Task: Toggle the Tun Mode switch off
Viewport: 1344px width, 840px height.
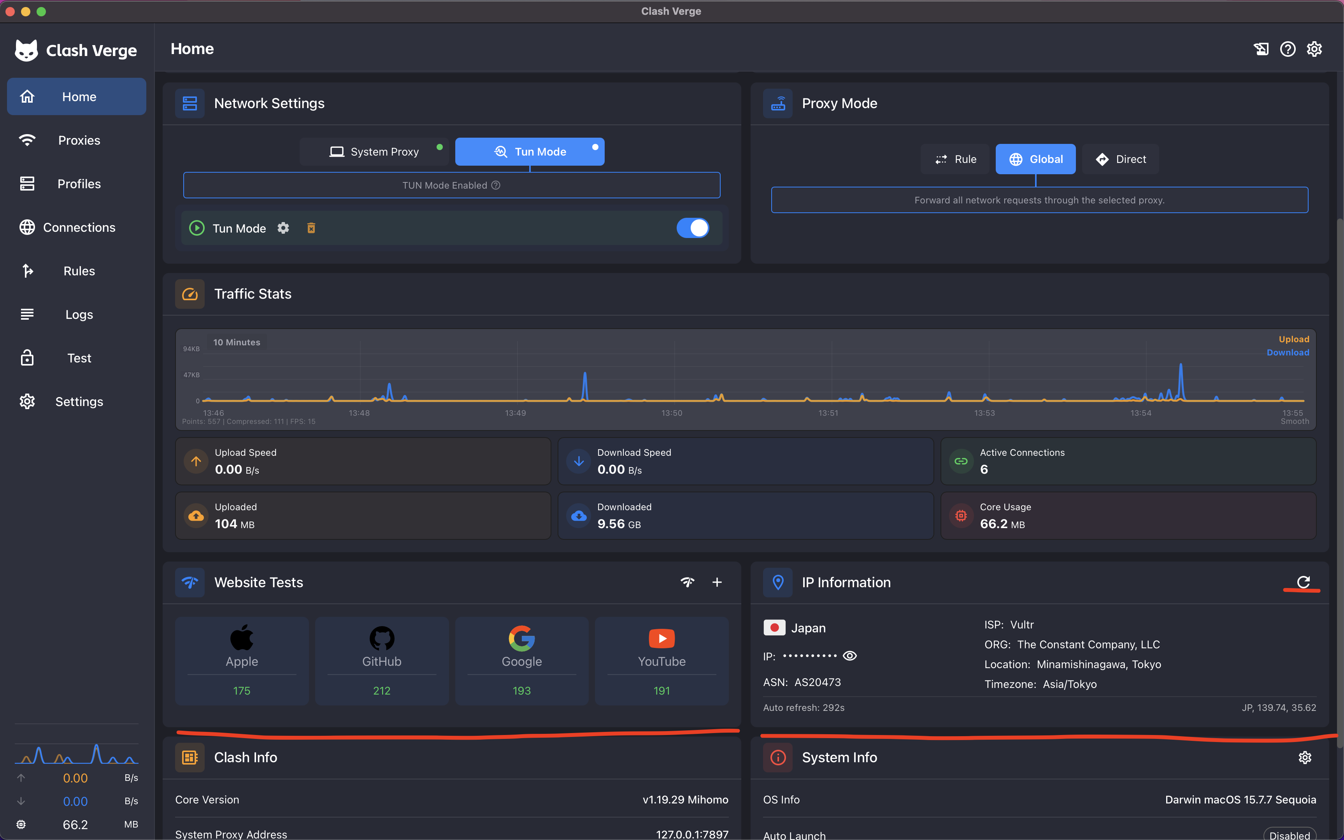Action: [x=693, y=228]
